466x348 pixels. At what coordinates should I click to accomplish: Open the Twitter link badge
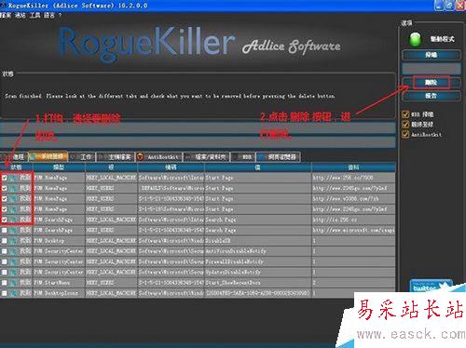click(431, 286)
